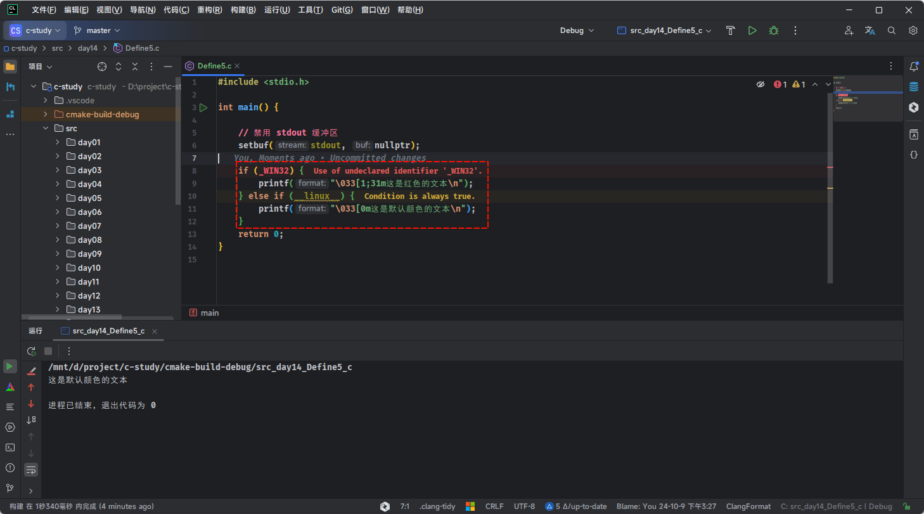
Task: Open the Debug build profile dropdown
Action: tap(577, 30)
